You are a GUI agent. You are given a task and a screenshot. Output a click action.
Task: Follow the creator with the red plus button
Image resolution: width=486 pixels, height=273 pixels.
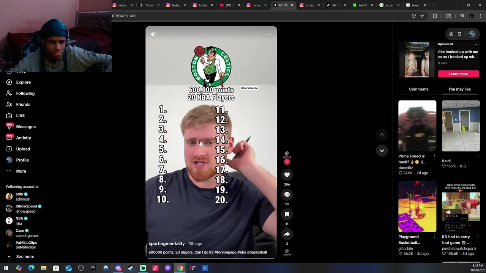tap(287, 162)
